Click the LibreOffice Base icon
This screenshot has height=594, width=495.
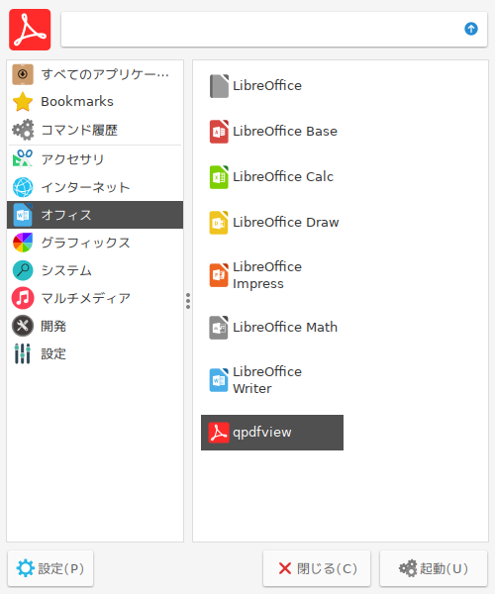[x=219, y=132]
